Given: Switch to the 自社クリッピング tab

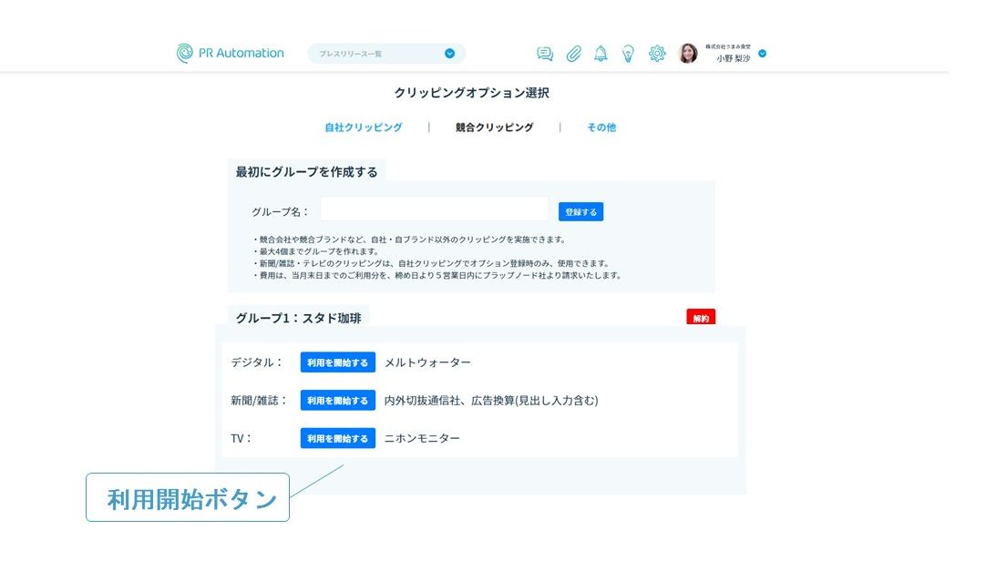Looking at the screenshot, I should pos(363,127).
